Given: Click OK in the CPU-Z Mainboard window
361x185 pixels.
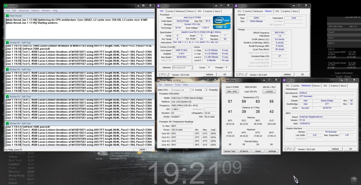Looking at the screenshot, I should [x=351, y=149].
